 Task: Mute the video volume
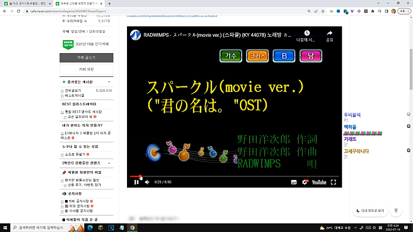pyautogui.click(x=147, y=182)
